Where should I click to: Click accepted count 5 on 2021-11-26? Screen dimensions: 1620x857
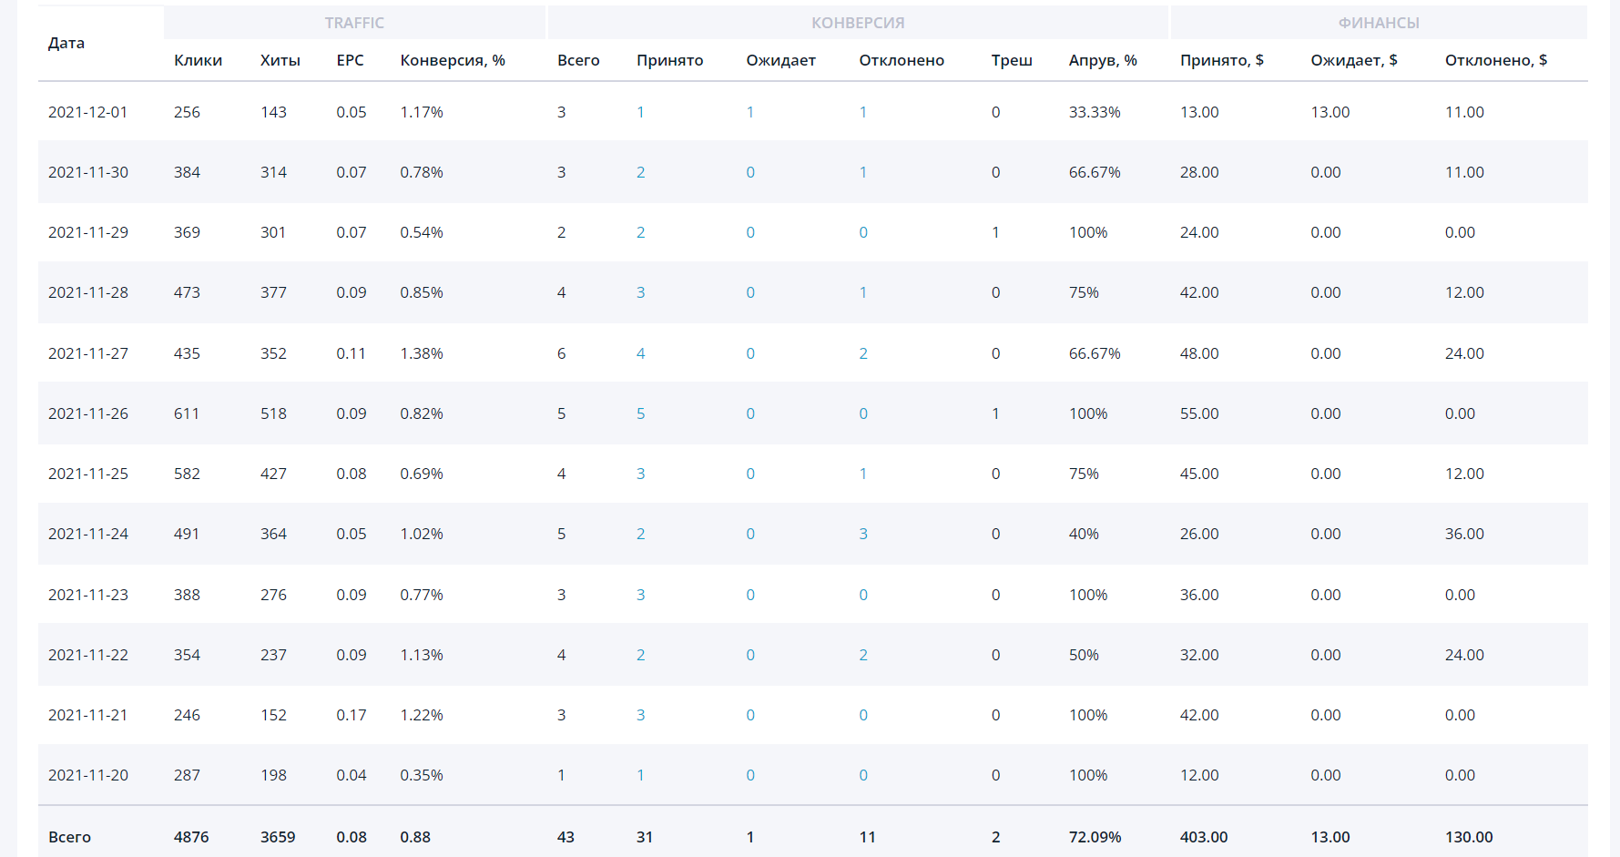pos(640,413)
